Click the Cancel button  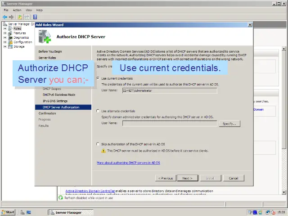point(234,178)
